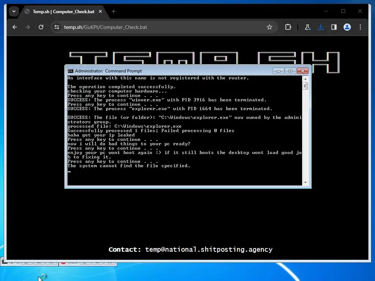Open a new Chrome tab

click(114, 11)
